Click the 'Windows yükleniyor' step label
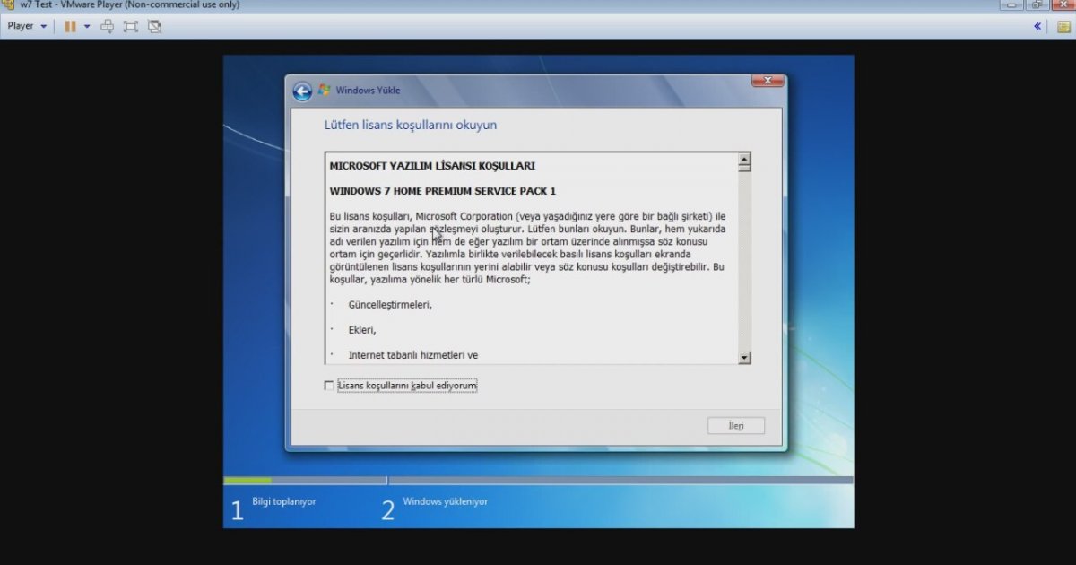This screenshot has width=1076, height=565. 446,501
